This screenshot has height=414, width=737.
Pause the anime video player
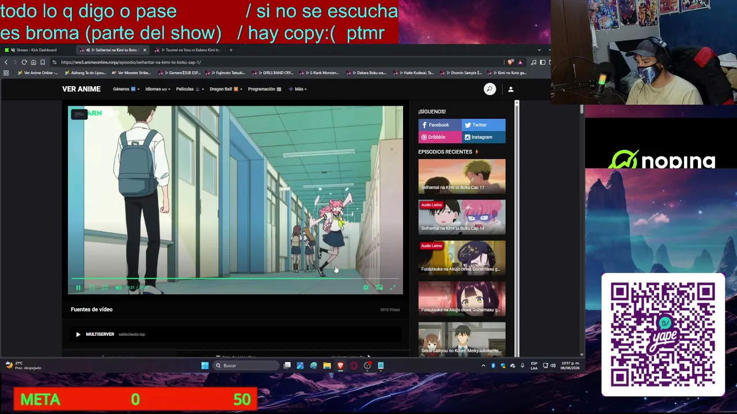point(78,287)
